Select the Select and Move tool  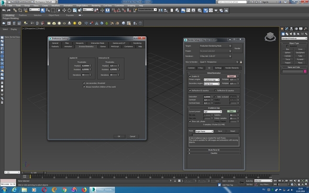(x=64, y=10)
